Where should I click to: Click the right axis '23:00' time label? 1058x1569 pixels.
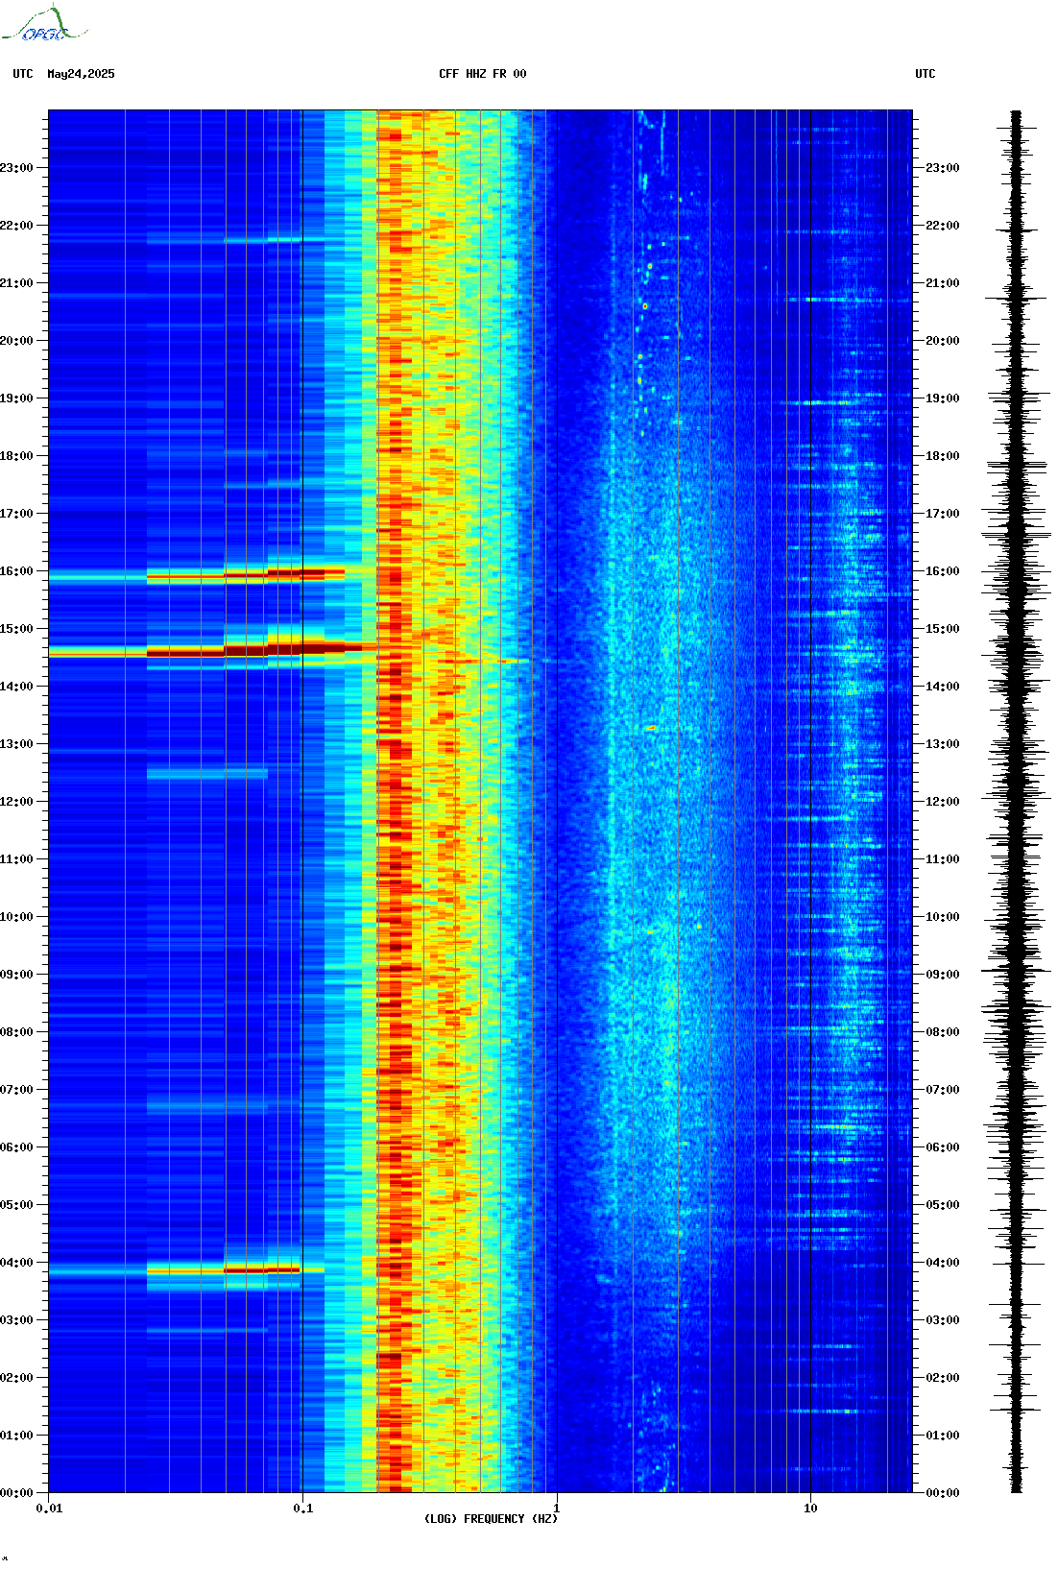tap(943, 168)
